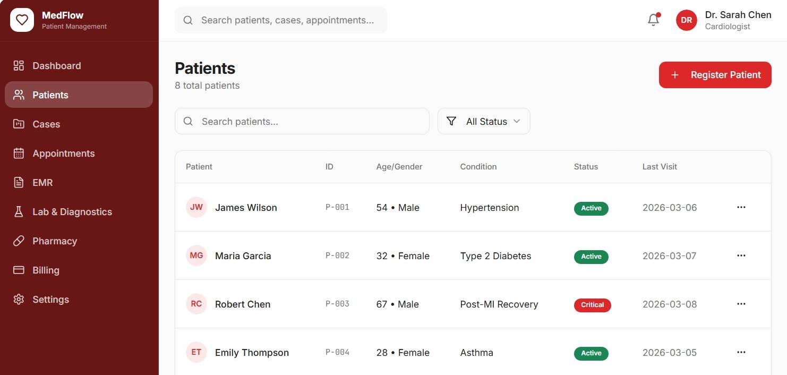Open Billing from sidebar

[79, 270]
